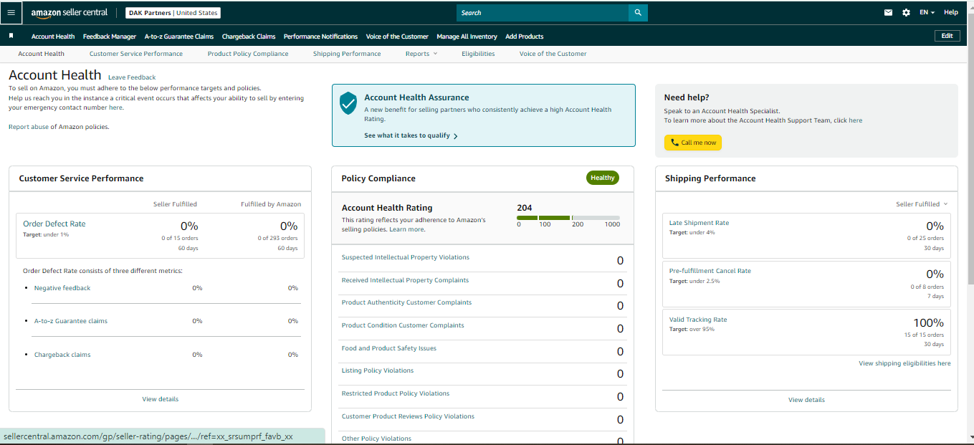Switch to Customer Service Performance tab

136,54
